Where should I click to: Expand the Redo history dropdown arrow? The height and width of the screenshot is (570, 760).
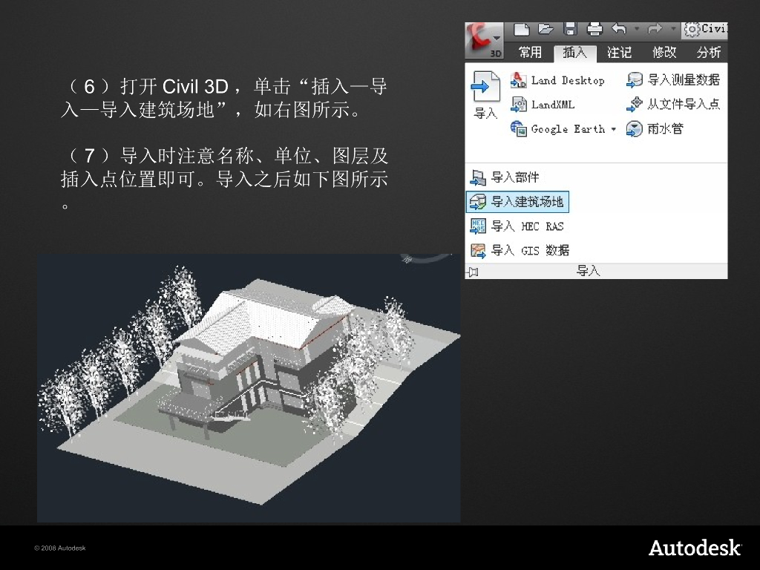tap(672, 29)
